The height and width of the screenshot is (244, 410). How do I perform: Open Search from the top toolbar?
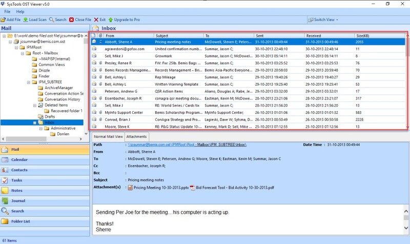pos(57,19)
